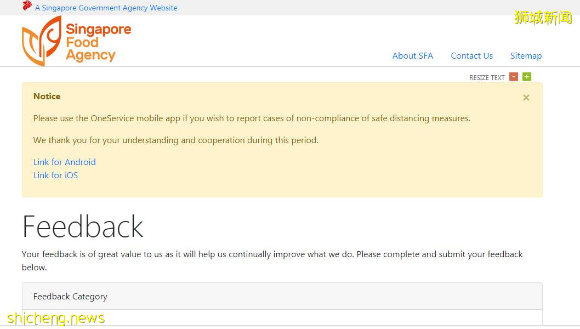The image size is (580, 329).
Task: Click the "We thank you" notice sentence
Action: (x=175, y=140)
